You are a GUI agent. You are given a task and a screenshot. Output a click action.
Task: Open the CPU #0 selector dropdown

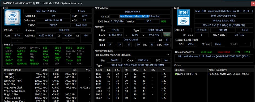click(11, 30)
